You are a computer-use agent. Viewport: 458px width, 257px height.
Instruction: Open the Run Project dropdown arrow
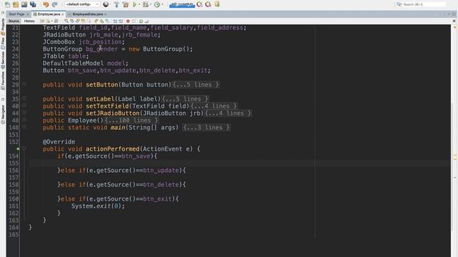coord(140,4)
